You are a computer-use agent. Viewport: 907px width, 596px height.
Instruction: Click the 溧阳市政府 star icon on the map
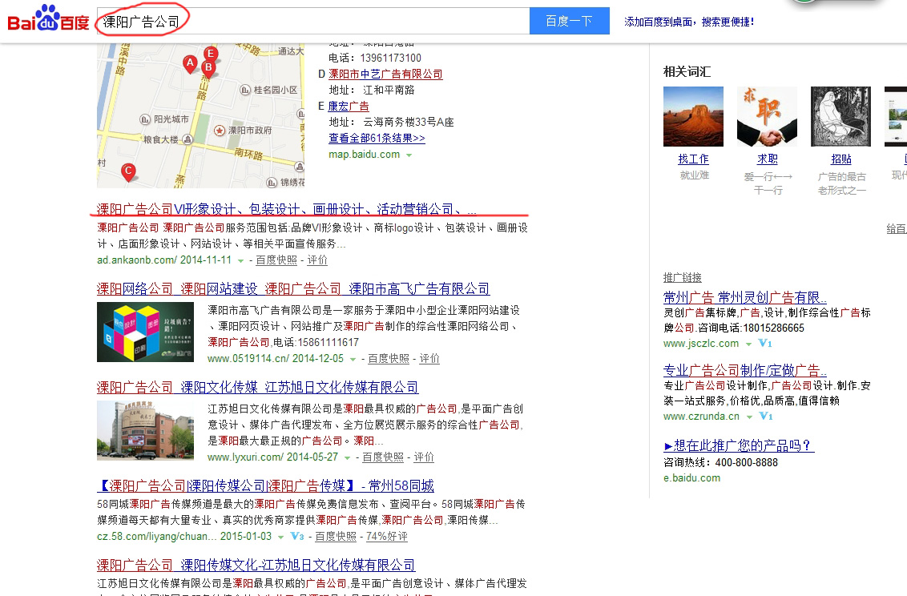[x=220, y=131]
